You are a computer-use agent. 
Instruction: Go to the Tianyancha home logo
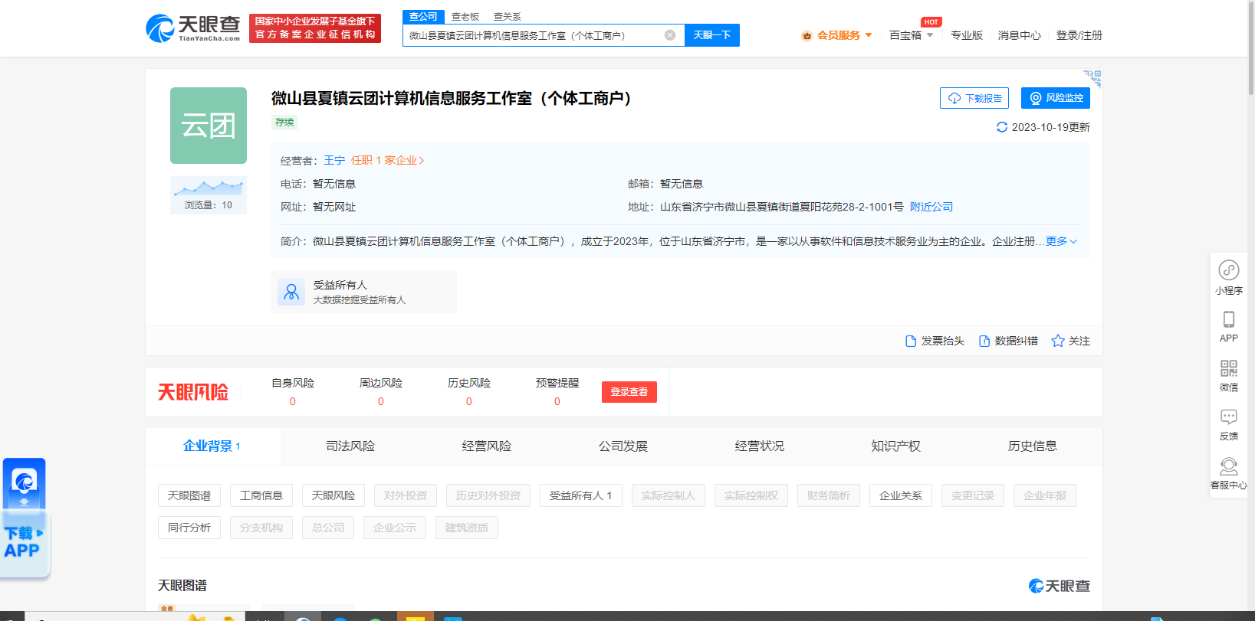(193, 28)
